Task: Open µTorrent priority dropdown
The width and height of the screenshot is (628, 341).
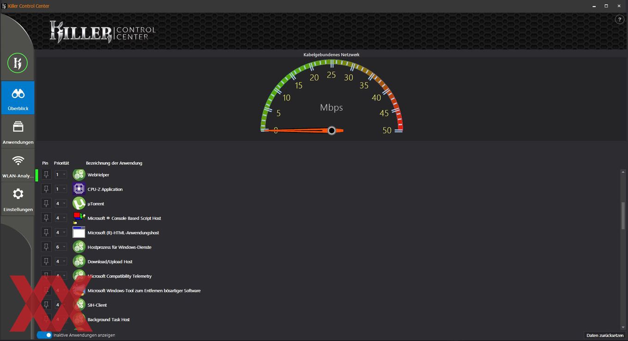Action: pos(60,203)
